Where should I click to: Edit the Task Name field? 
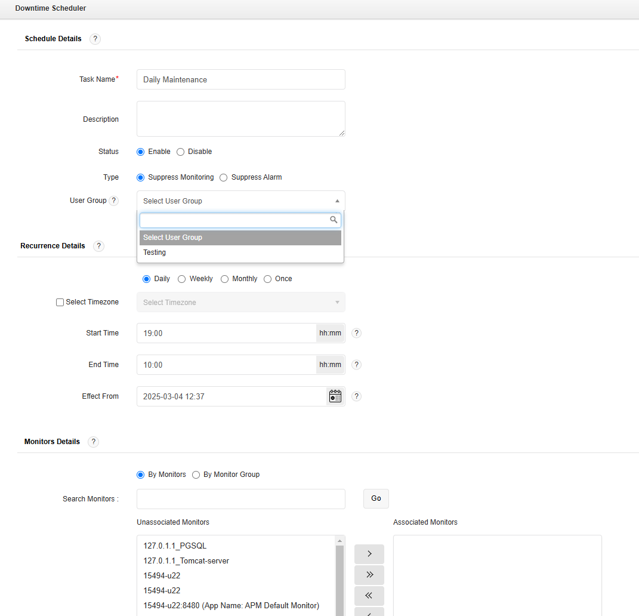[x=240, y=79]
